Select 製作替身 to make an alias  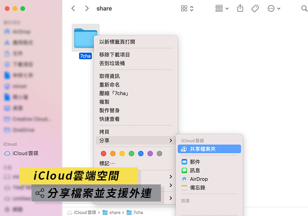click(136, 110)
